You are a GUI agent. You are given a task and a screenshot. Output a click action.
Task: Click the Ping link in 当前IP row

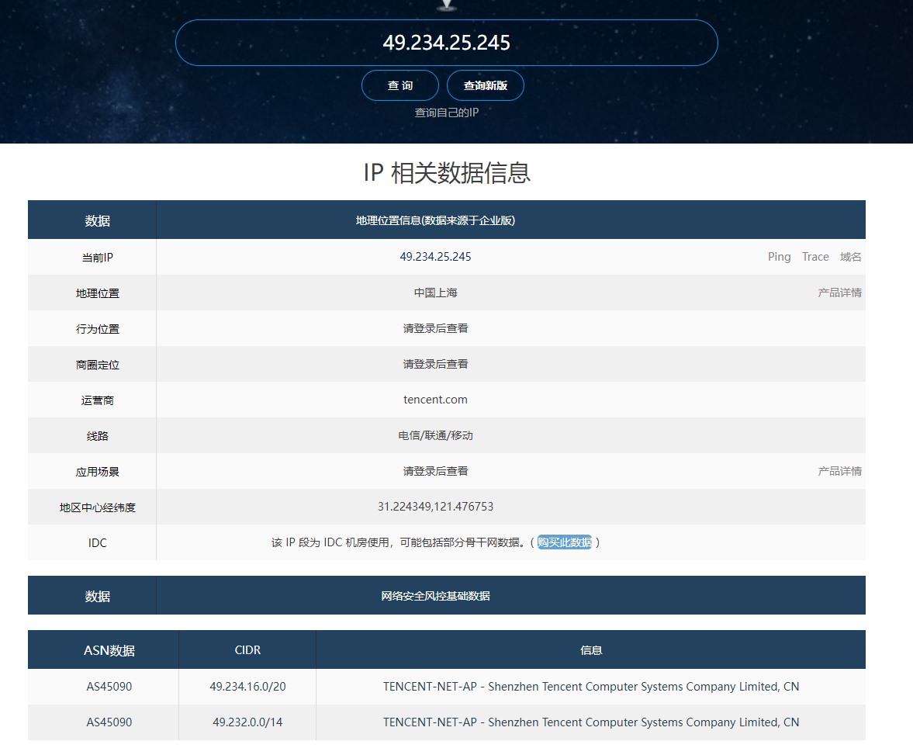pos(779,257)
